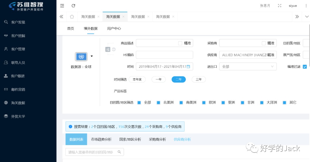Open 海关数据 in the sidebar

click(18, 103)
